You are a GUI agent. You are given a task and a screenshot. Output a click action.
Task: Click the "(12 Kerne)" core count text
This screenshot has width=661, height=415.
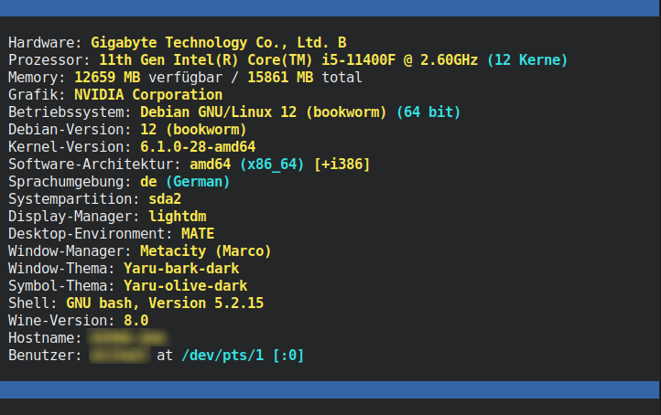(x=526, y=59)
